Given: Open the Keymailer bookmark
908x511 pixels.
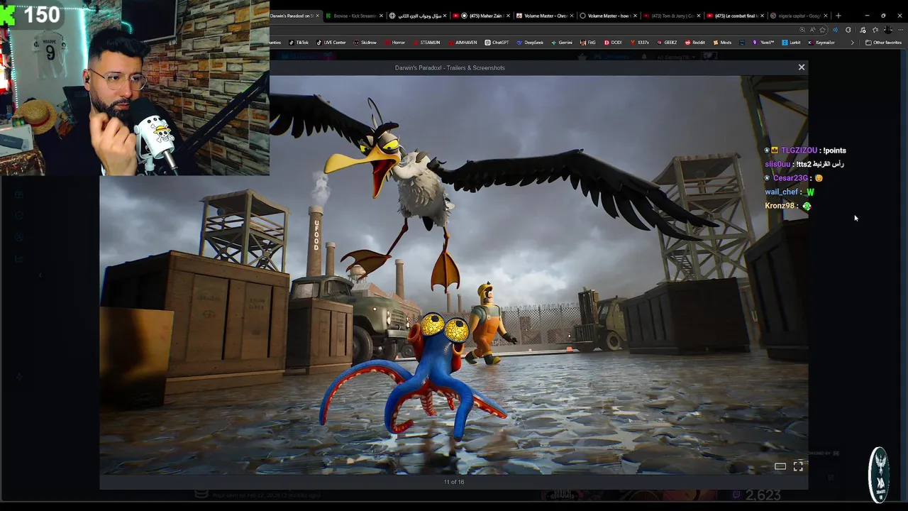Looking at the screenshot, I should (821, 43).
